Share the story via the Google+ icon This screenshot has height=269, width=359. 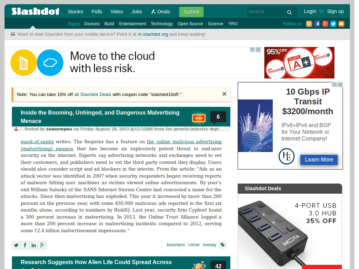tap(42, 245)
